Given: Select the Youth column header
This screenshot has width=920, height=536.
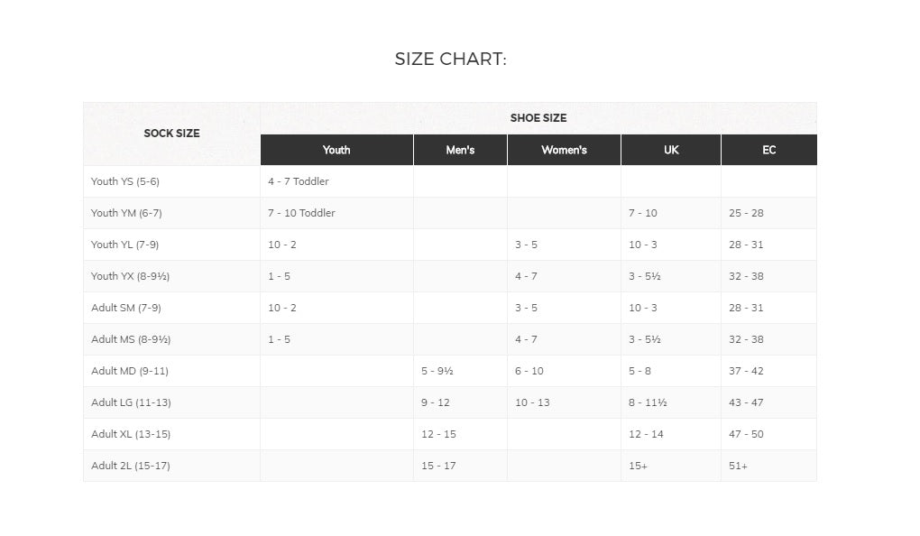Looking at the screenshot, I should point(336,150).
